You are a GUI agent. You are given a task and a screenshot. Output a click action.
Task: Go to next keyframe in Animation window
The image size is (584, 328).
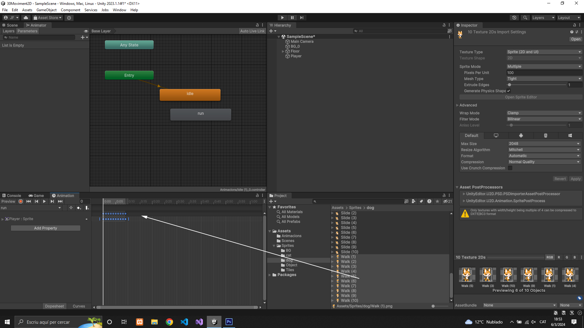pos(52,201)
